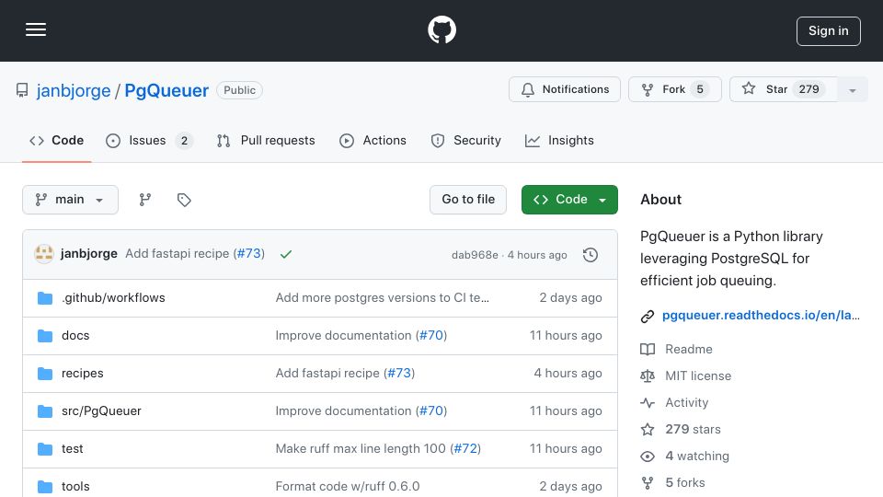The image size is (883, 497).
Task: Open commit message Add fastapi recipe in header
Action: point(177,254)
